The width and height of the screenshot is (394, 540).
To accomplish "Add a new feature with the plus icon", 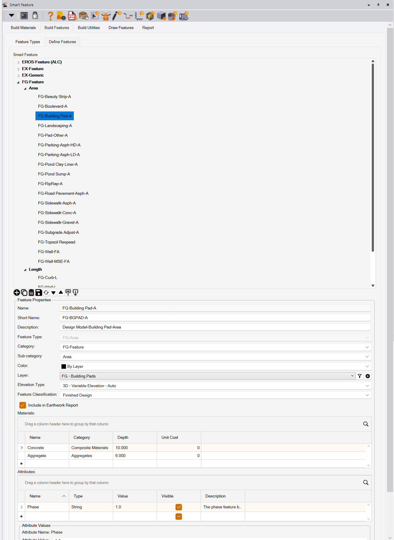I will click(17, 292).
